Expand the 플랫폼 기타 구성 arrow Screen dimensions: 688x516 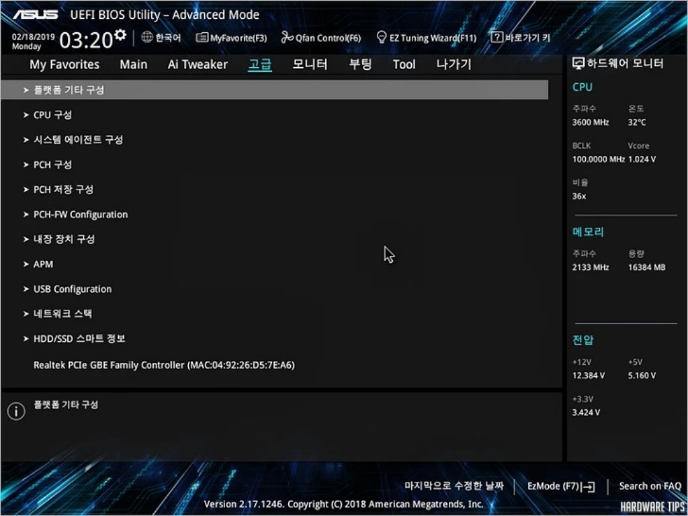point(26,90)
